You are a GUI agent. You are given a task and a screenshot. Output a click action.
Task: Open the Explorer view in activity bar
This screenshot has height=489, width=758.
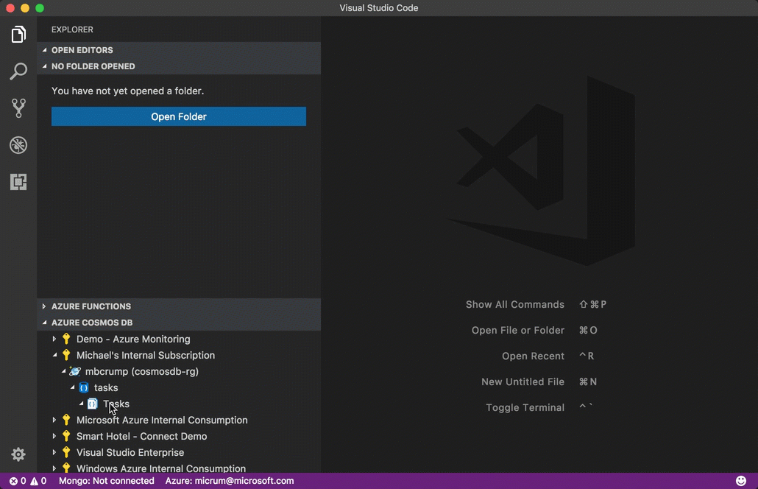point(18,35)
